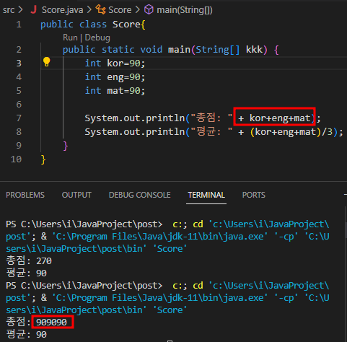
Task: Expand the chevron after Score class breadcrumb
Action: 138,10
